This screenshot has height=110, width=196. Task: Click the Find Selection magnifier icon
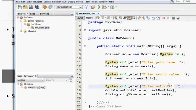(116, 18)
